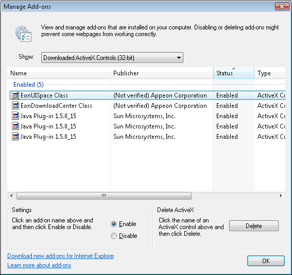Click the third Java Plug-in 1.5.0_15 icon

(15, 136)
